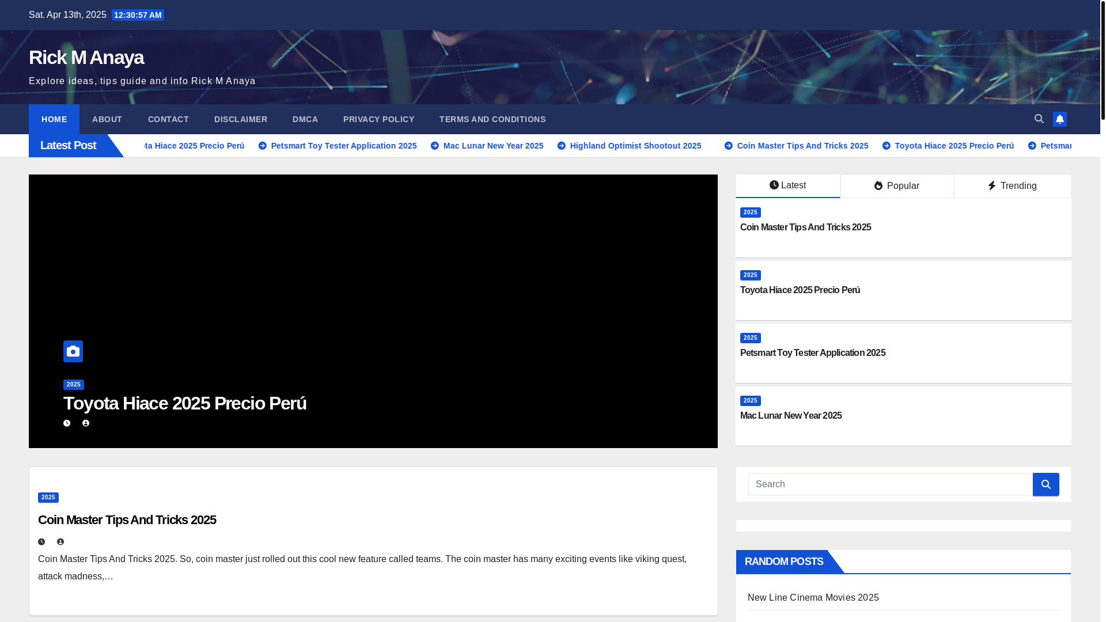Viewport: 1106px width, 622px height.
Task: Open Highland Optimist Shootout 2025 ticker link
Action: click(635, 146)
